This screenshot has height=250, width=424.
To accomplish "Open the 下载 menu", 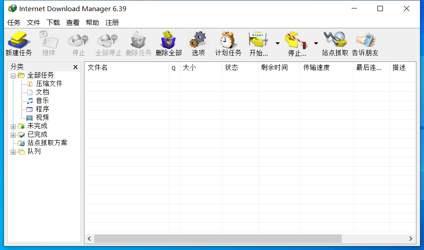I will (x=53, y=23).
